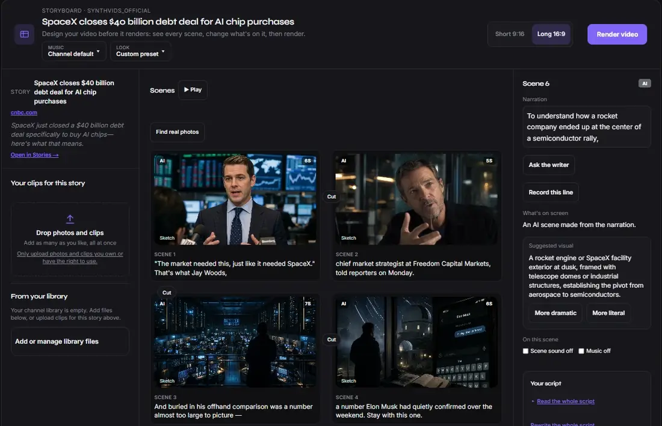The width and height of the screenshot is (662, 426).
Task: Click the AI badge next to Scene 6
Action: coord(645,84)
